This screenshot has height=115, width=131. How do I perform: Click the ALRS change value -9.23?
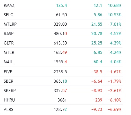97,109
